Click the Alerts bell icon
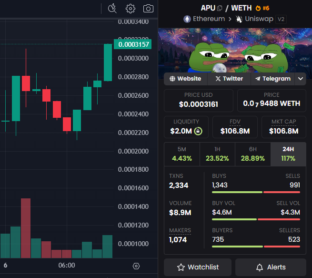The width and height of the screenshot is (312, 278). click(260, 267)
